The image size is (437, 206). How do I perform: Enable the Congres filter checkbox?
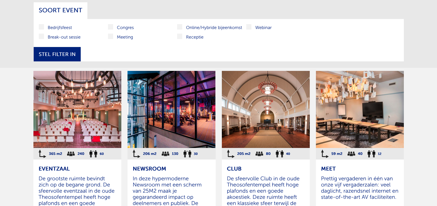tap(111, 27)
